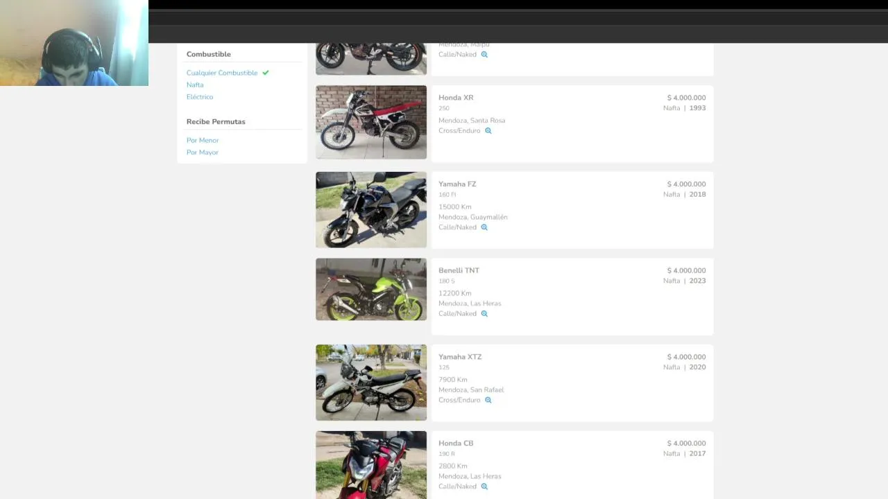The height and width of the screenshot is (499, 888).
Task: Click the magnifier icon in the Yamaha XTZ listing
Action: 488,400
